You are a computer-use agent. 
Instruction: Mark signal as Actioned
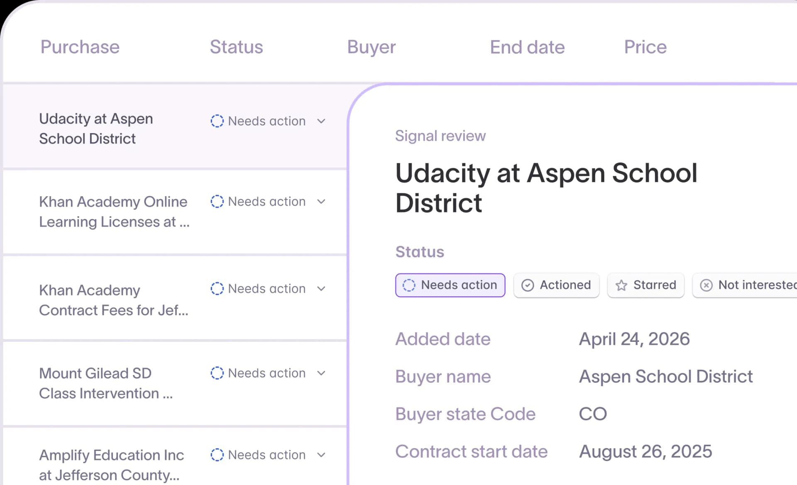coord(556,285)
